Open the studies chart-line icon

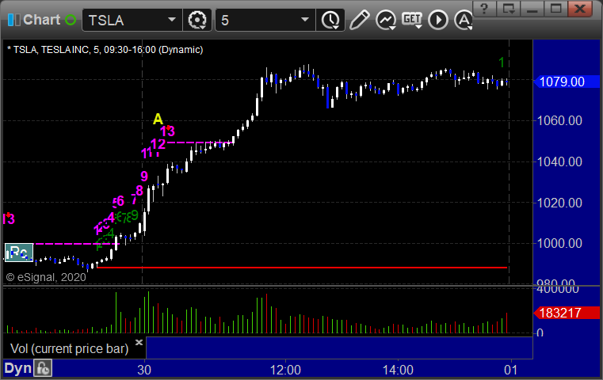pos(386,20)
